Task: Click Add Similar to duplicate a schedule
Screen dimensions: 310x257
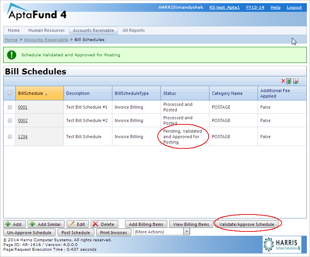Action: pos(45,224)
